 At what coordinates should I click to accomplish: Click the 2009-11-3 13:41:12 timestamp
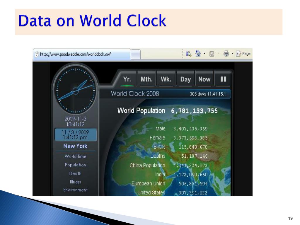75,122
